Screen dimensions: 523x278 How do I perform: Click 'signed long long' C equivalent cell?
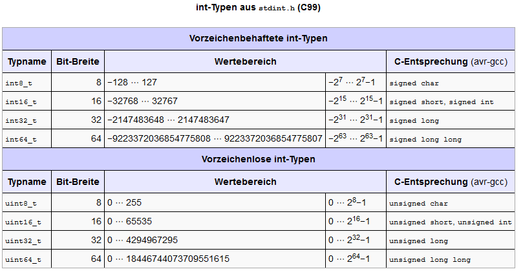[x=451, y=138]
